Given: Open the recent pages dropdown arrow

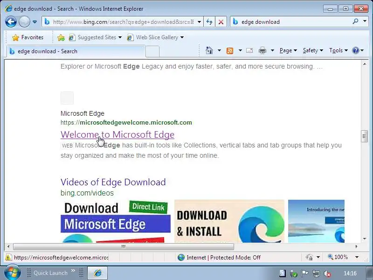Looking at the screenshot, I should (x=35, y=22).
